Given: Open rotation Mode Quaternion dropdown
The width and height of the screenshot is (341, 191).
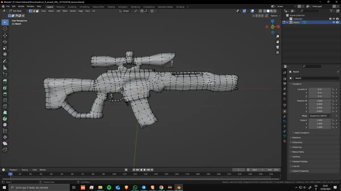Looking at the screenshot, I should 320,116.
